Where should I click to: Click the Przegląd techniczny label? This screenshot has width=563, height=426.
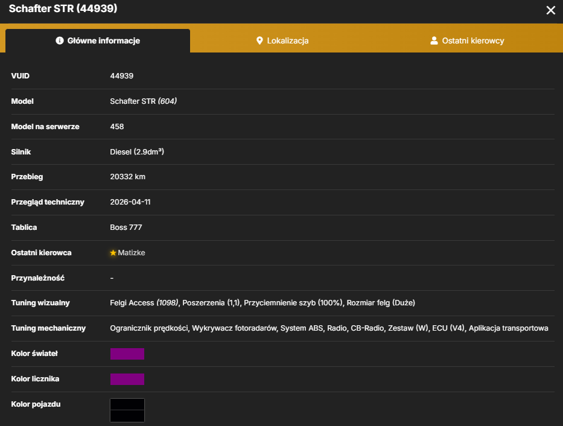48,202
